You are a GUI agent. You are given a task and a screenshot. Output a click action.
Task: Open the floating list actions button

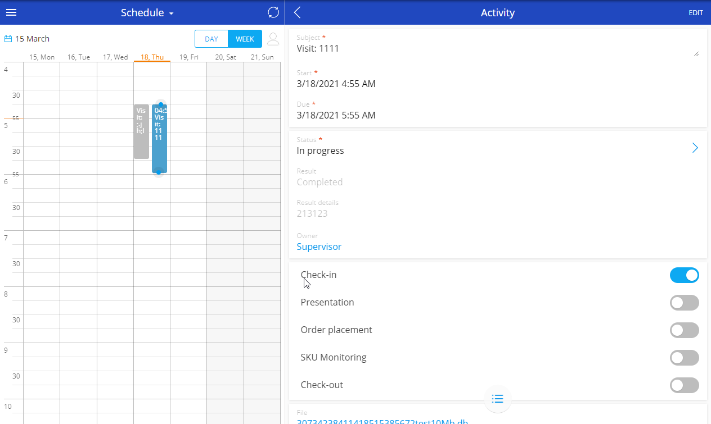click(x=497, y=399)
